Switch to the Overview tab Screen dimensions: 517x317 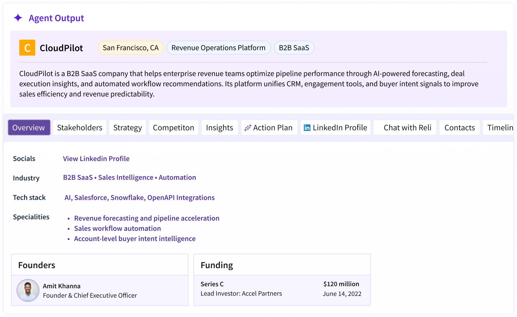click(29, 128)
